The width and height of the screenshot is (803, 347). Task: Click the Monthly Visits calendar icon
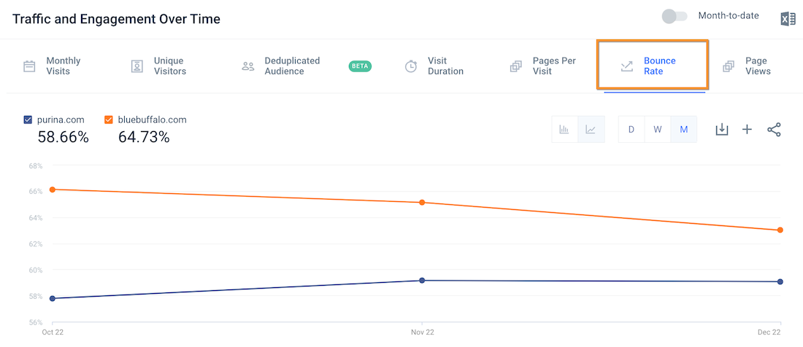(29, 66)
